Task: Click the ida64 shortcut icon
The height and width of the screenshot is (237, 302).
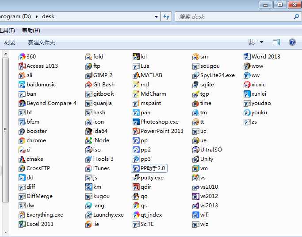Action: pos(88,131)
